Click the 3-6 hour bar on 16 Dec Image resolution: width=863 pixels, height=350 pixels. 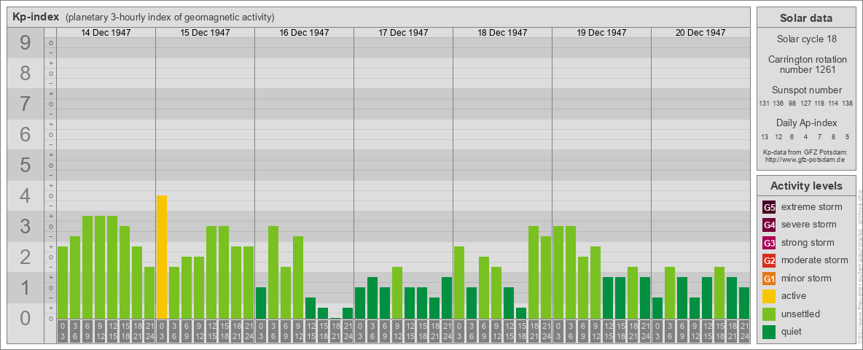[x=273, y=273]
